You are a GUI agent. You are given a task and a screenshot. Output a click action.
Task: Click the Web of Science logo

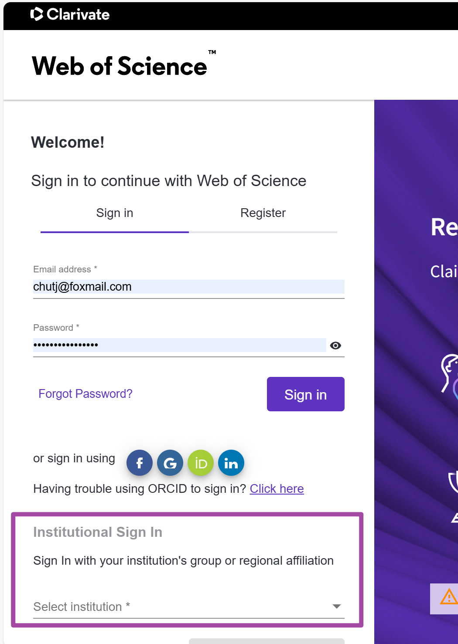120,66
